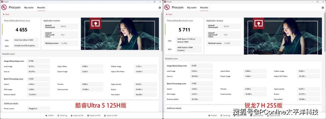Open settings gear in the AMD 5 711 score window
This screenshot has width=326, height=119.
323,8
